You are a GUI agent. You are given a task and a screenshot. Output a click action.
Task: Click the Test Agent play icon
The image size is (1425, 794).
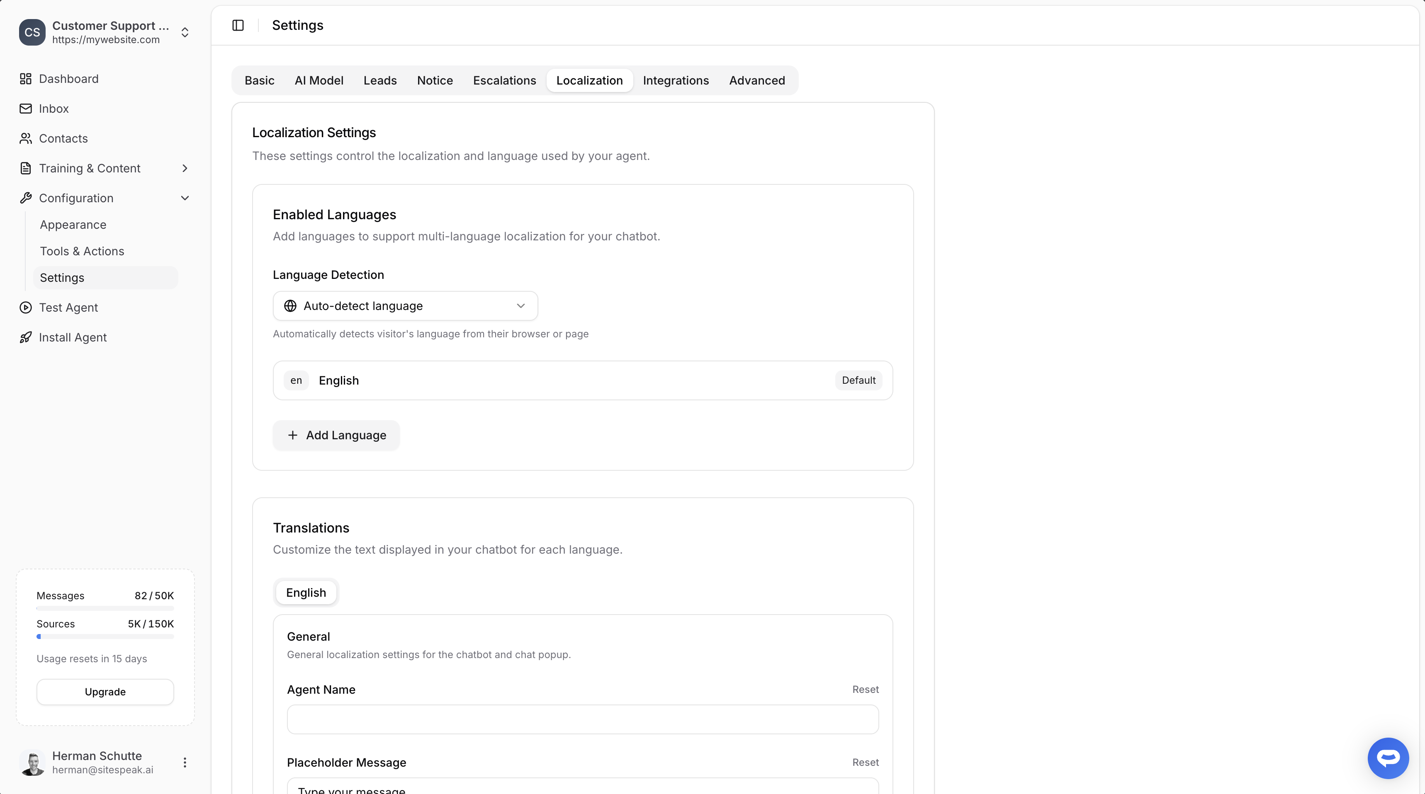click(25, 307)
